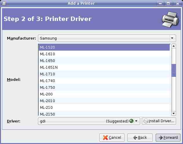Select the ML-2150 model entry
Image resolution: width=183 pixels, height=144 pixels.
tap(104, 114)
